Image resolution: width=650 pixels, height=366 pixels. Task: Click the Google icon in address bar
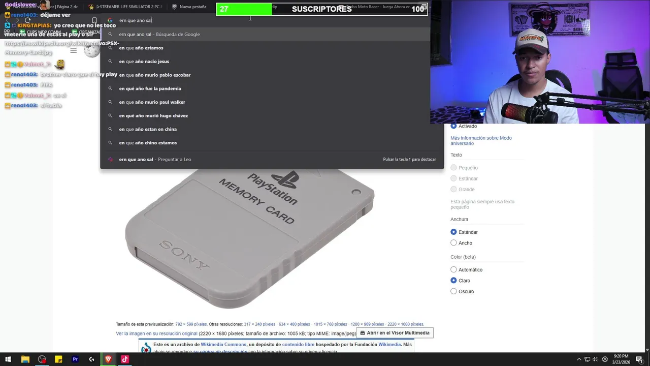tap(110, 20)
